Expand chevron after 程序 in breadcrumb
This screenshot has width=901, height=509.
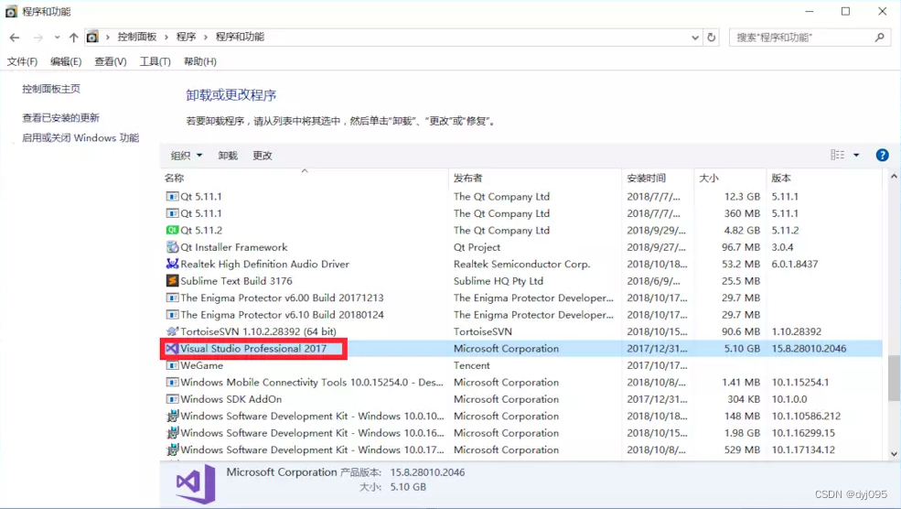[x=205, y=38]
